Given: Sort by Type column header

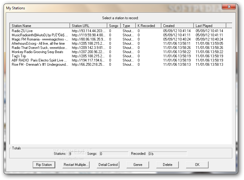Looking at the screenshot, I should (x=128, y=25).
